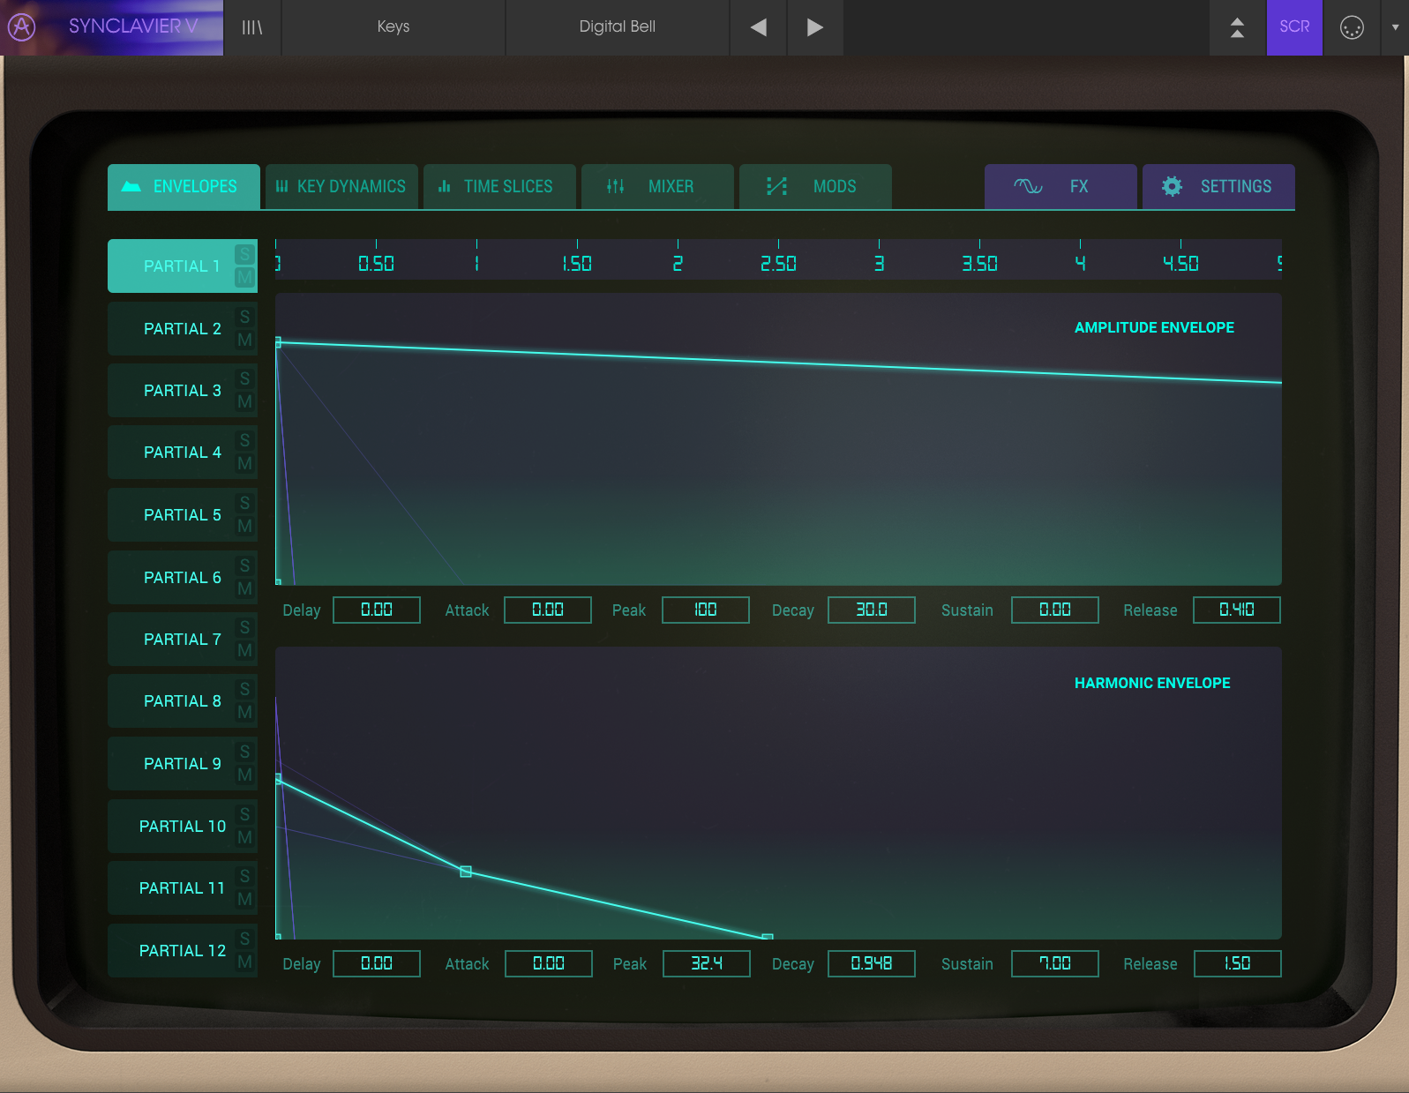The width and height of the screenshot is (1409, 1093).
Task: Click amplitude envelope Decay value 30.0
Action: coord(872,610)
